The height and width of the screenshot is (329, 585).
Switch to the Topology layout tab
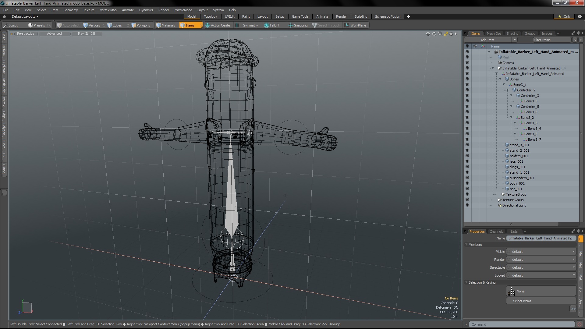pos(210,16)
